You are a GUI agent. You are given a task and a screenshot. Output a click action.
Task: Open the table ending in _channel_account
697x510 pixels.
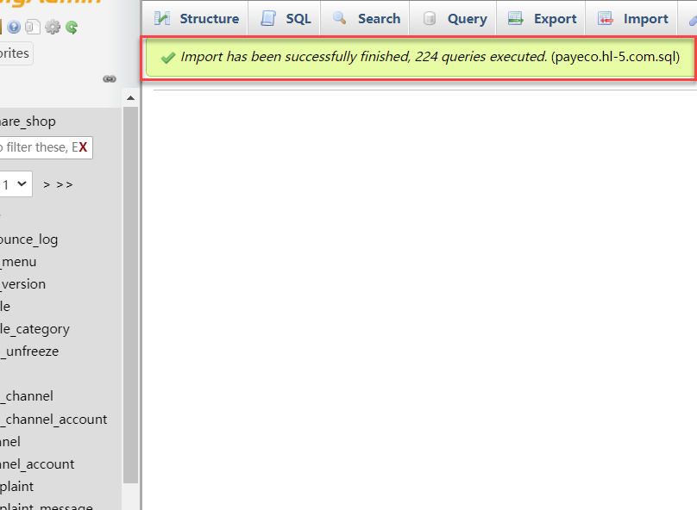tap(53, 419)
